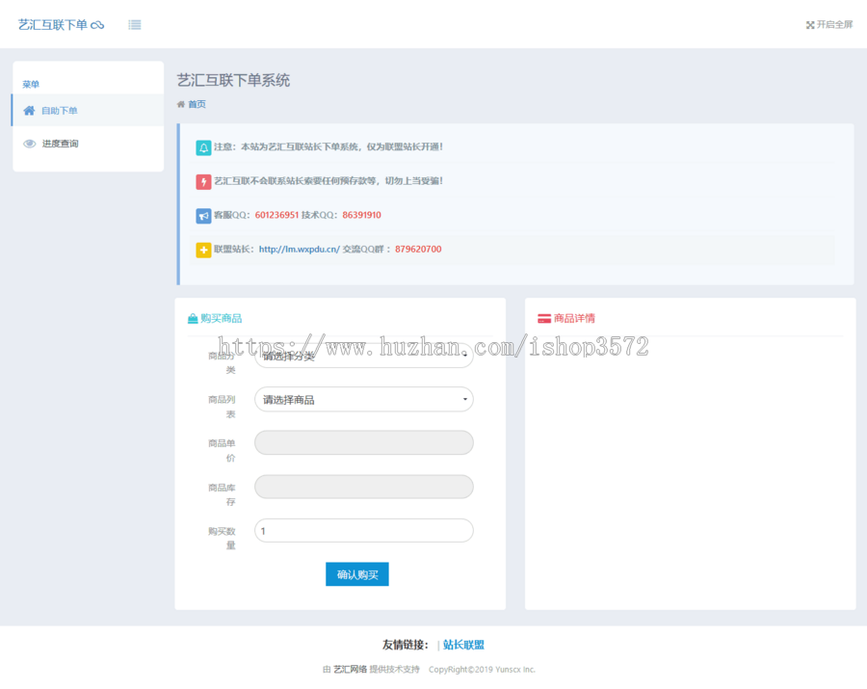Click the bell icon in the first notice row
This screenshot has height=689, width=867.
tap(203, 146)
